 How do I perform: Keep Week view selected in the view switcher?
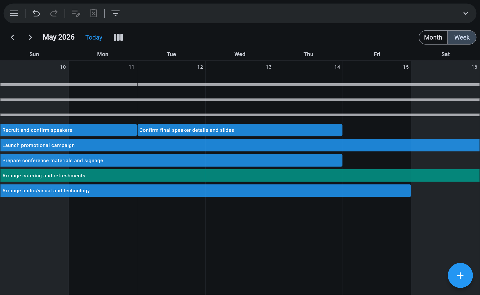462,37
